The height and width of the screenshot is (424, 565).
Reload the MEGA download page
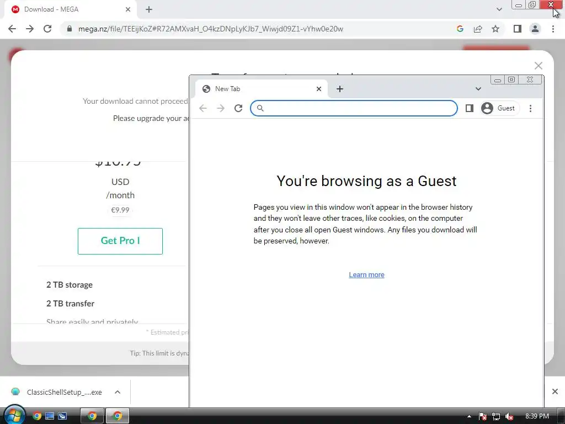[x=47, y=29]
